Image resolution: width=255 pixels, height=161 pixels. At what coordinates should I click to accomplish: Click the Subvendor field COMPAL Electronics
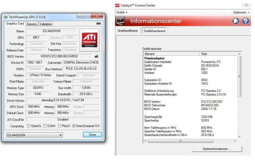(81, 62)
